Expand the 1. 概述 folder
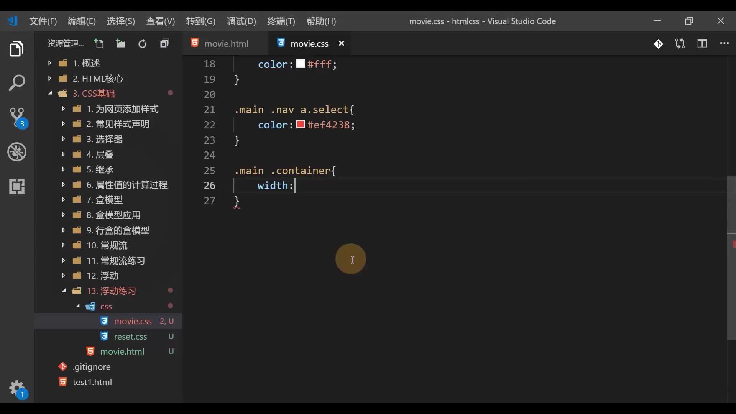This screenshot has width=736, height=414. click(49, 63)
